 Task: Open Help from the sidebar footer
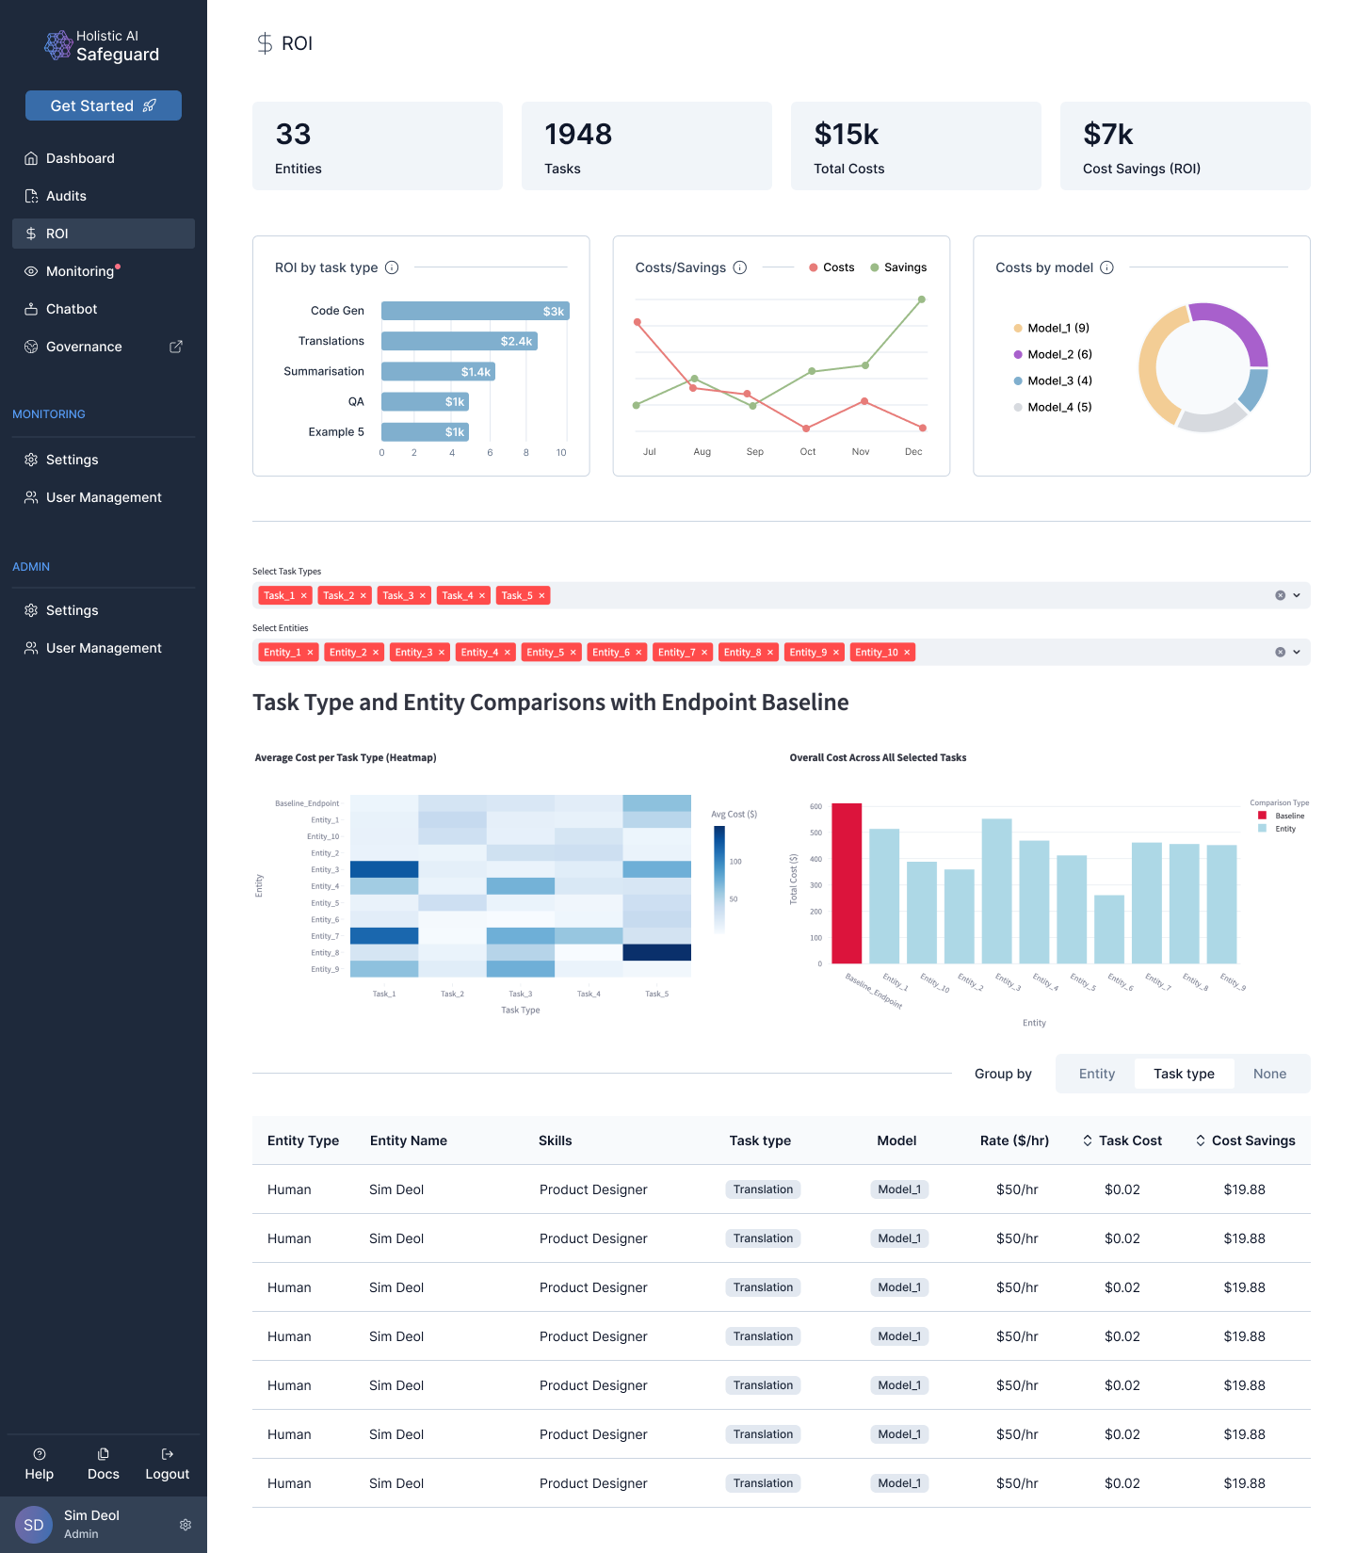point(40,1464)
